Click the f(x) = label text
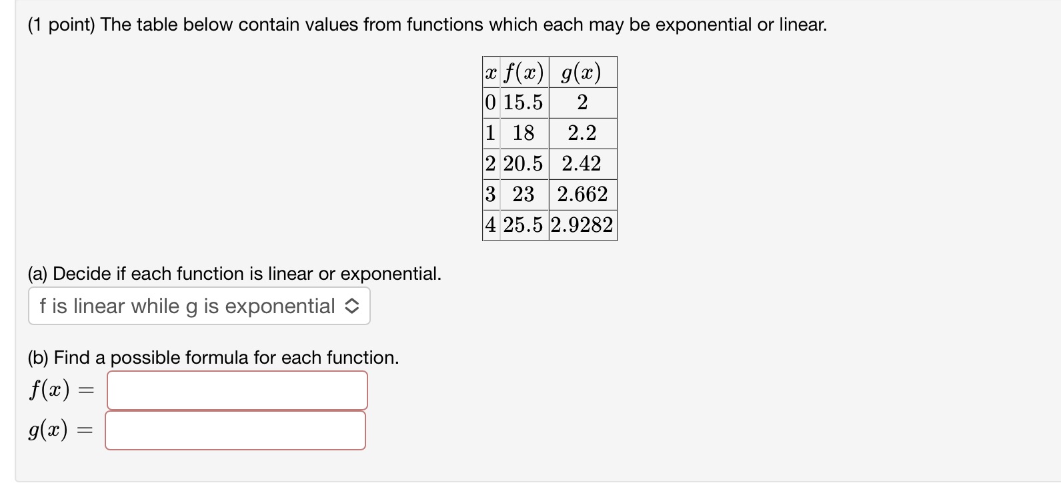This screenshot has height=483, width=1061. [x=60, y=390]
